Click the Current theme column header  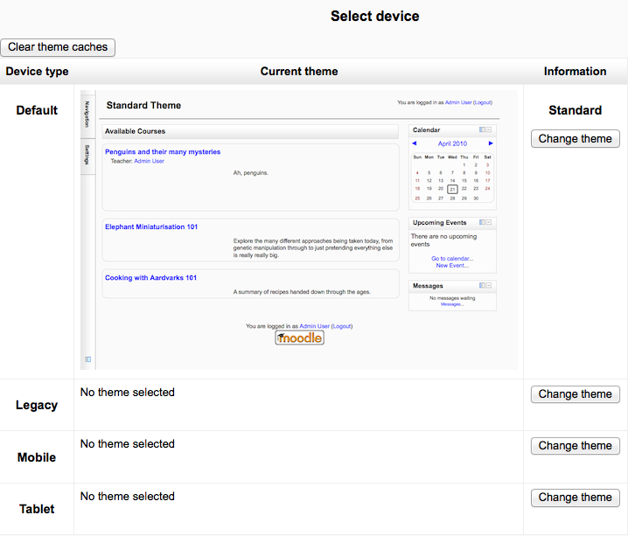(x=299, y=72)
